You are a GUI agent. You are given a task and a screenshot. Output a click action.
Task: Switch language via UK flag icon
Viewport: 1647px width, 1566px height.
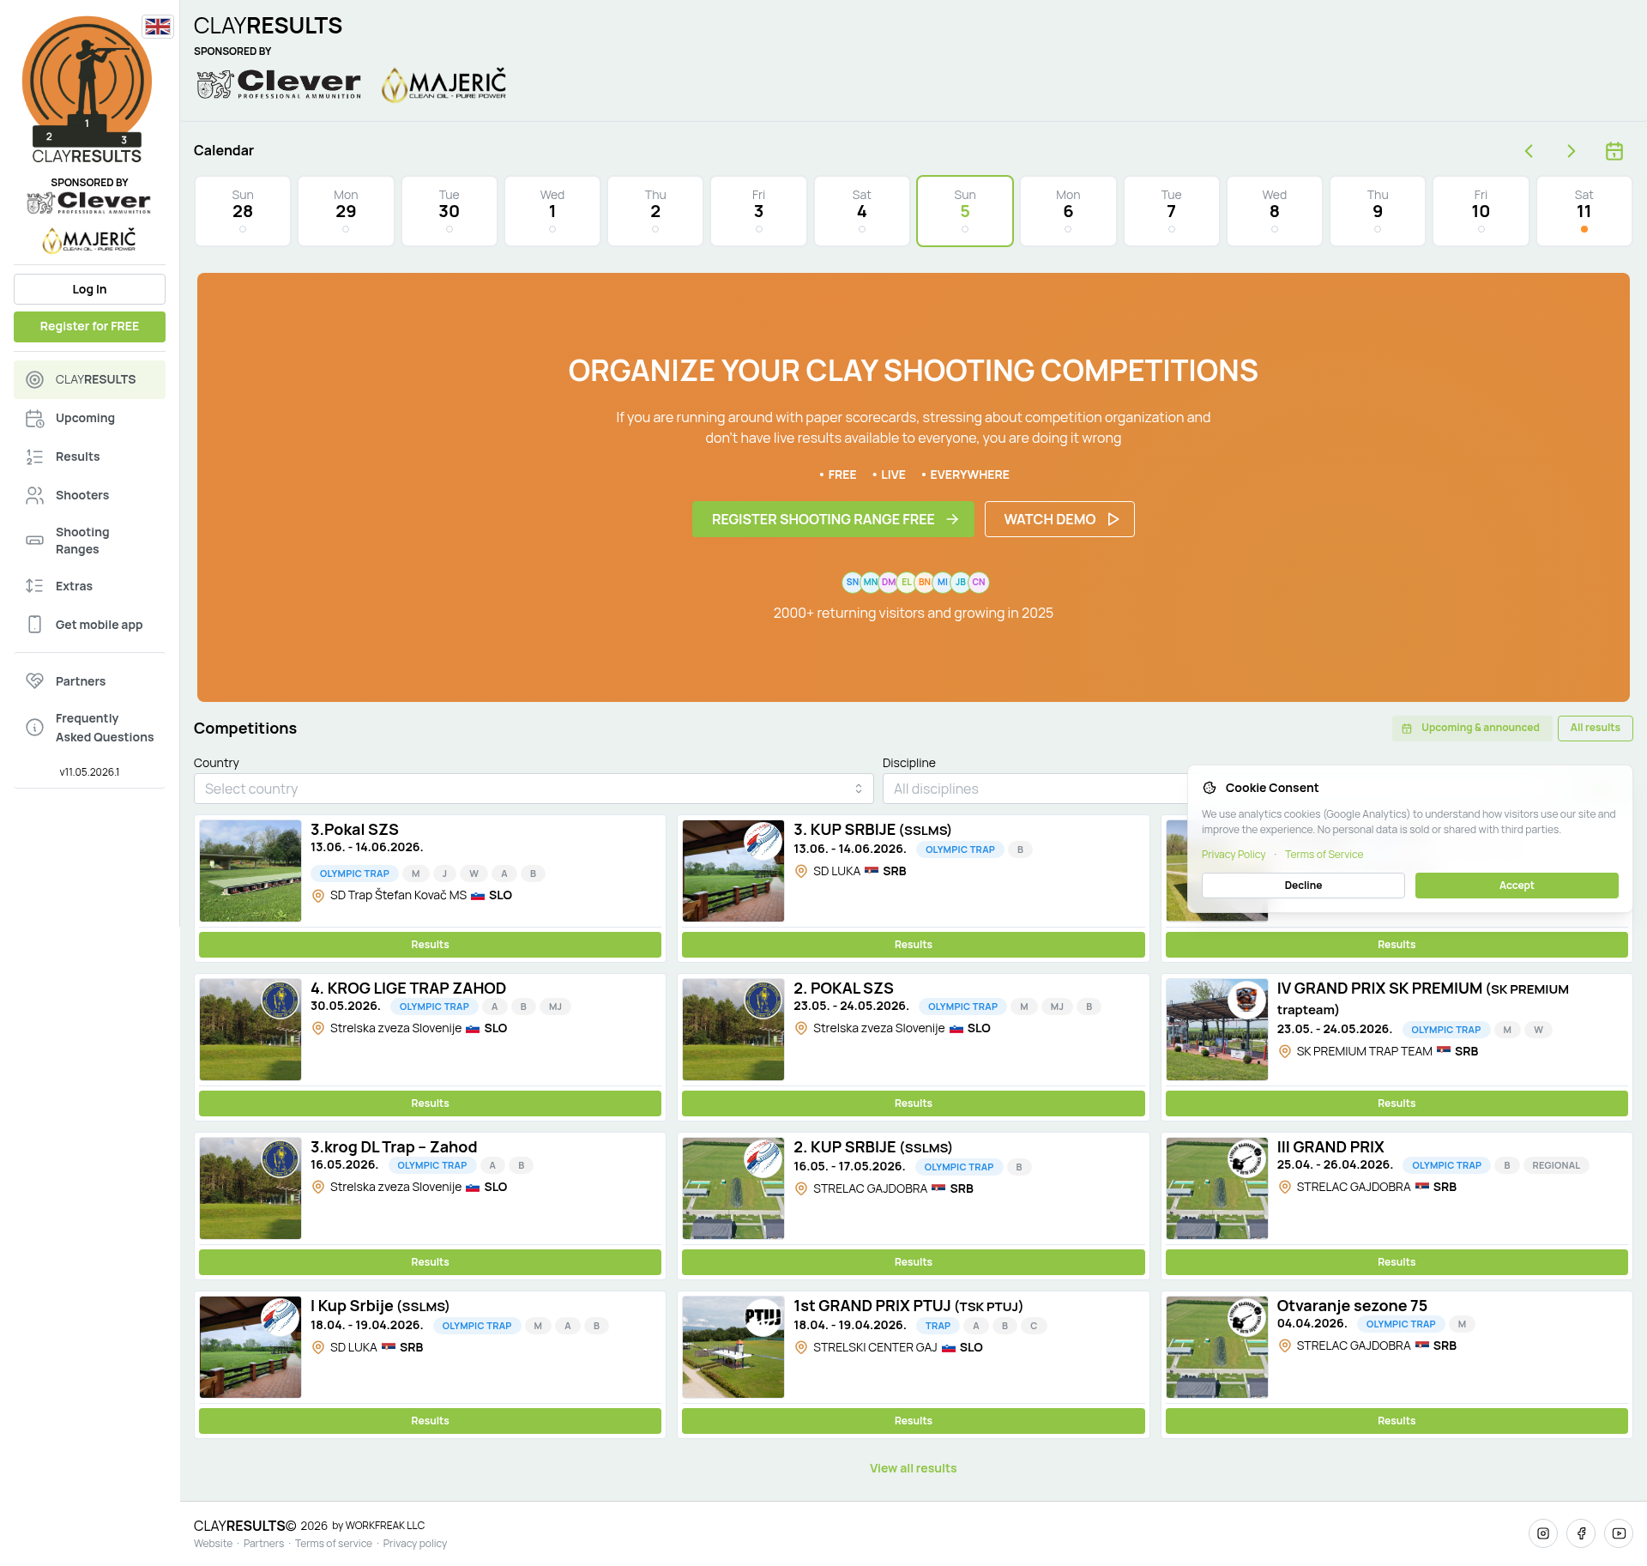[158, 27]
